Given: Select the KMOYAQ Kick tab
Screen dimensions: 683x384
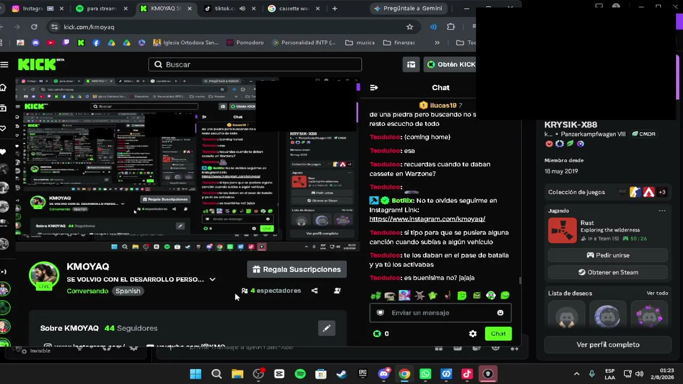Looking at the screenshot, I should pos(165,9).
